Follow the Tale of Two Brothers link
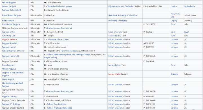Screen dimensions: 203x110 point(56,104)
